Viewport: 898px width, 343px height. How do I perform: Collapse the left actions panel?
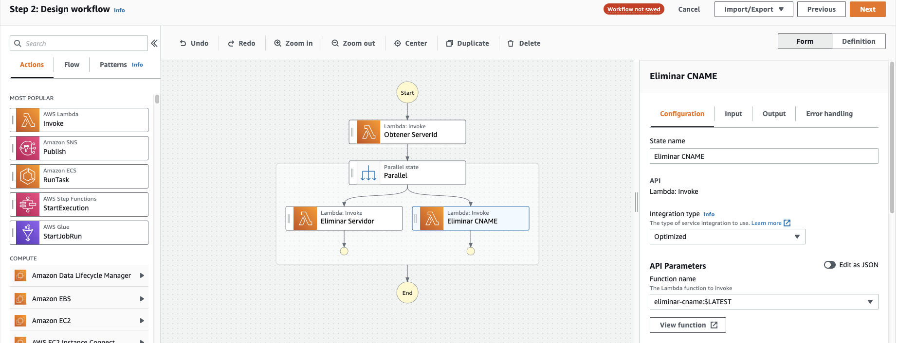point(154,43)
